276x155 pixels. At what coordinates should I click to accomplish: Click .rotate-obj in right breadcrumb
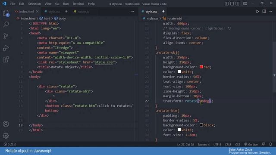174,19
